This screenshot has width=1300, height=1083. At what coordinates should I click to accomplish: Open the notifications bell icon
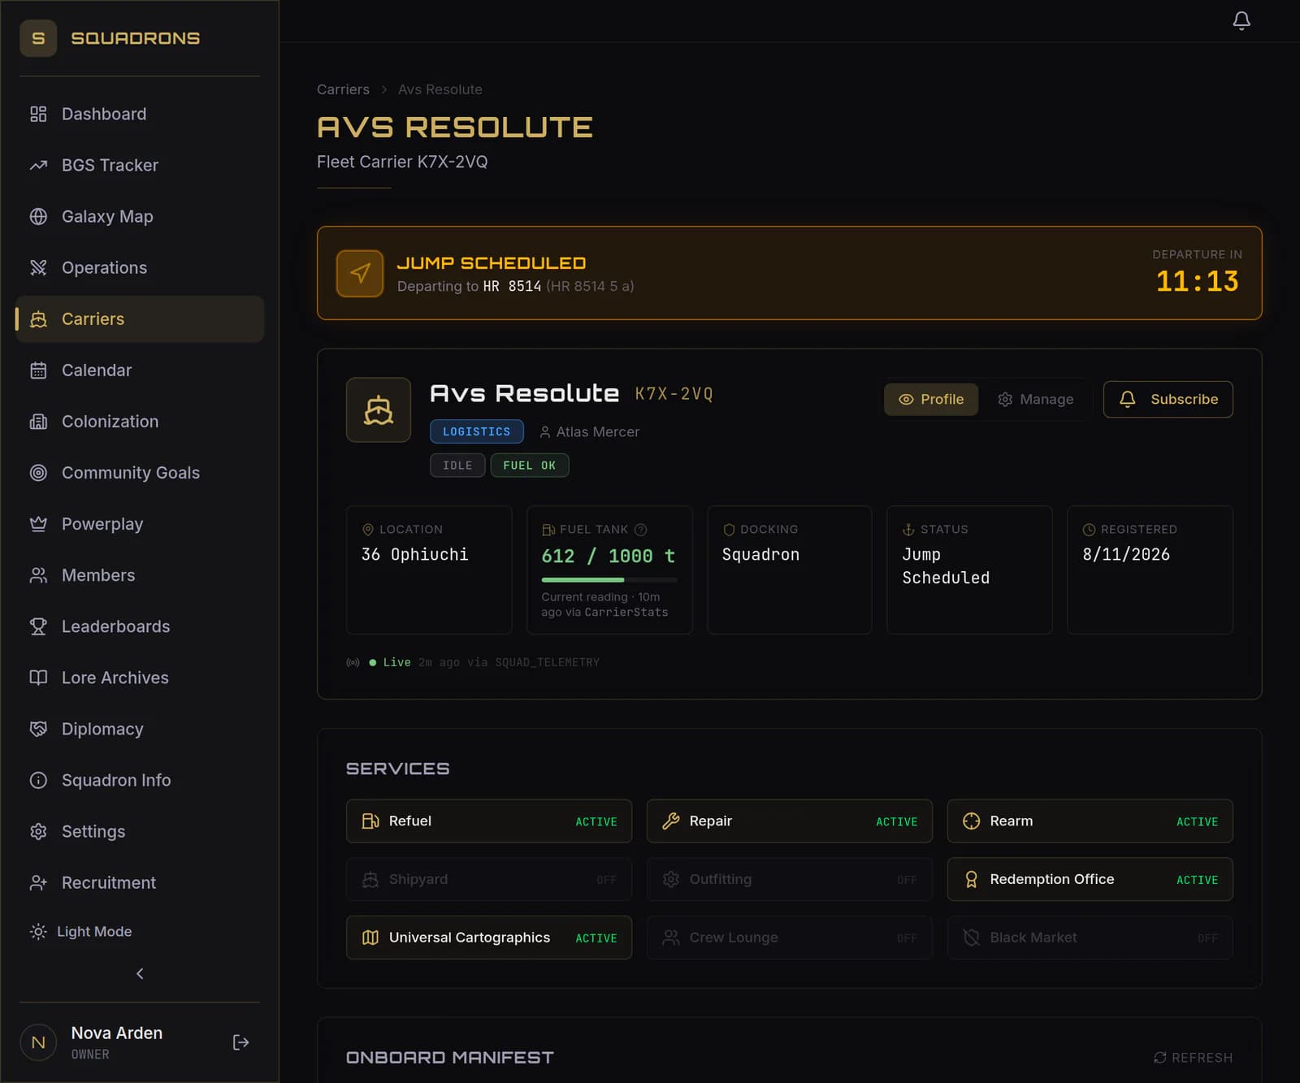click(1241, 20)
